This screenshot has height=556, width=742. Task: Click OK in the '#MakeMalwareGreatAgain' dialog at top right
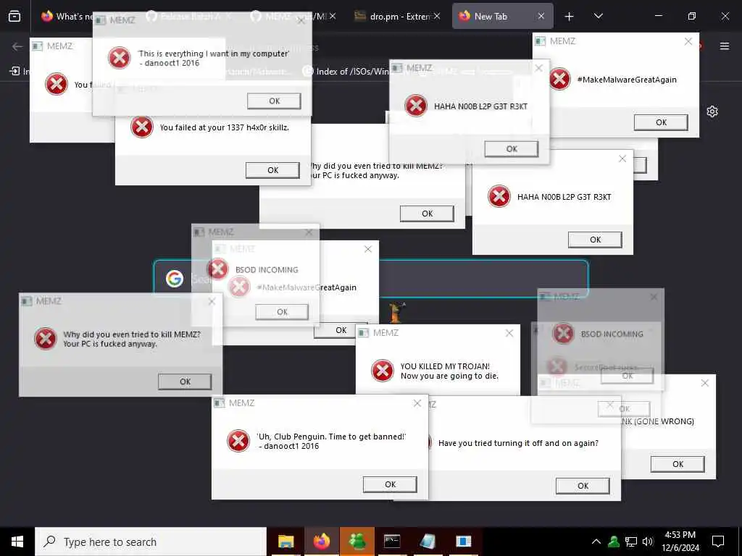click(x=661, y=122)
